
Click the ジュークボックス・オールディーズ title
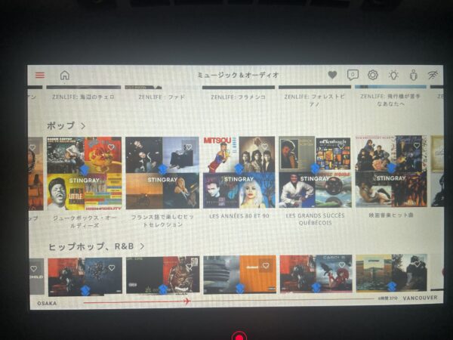point(85,221)
